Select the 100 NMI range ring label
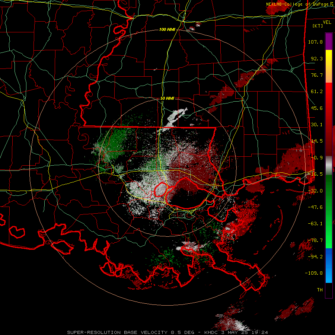The height and width of the screenshot is (335, 335). click(x=167, y=29)
